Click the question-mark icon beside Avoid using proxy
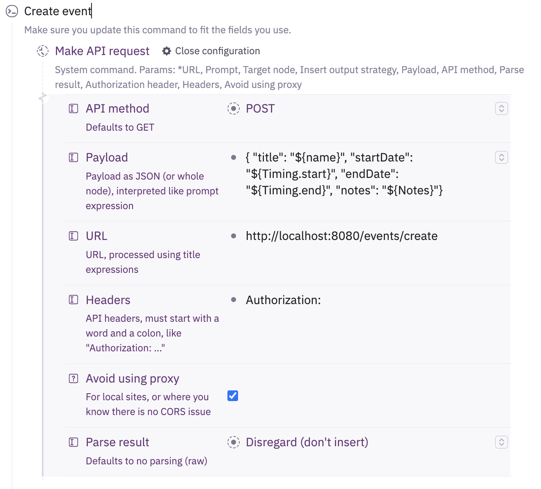Screen dimensions: 541x489 pyautogui.click(x=73, y=378)
